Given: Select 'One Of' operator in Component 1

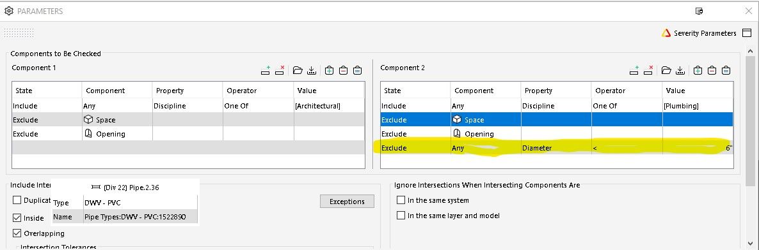Looking at the screenshot, I should [x=258, y=106].
